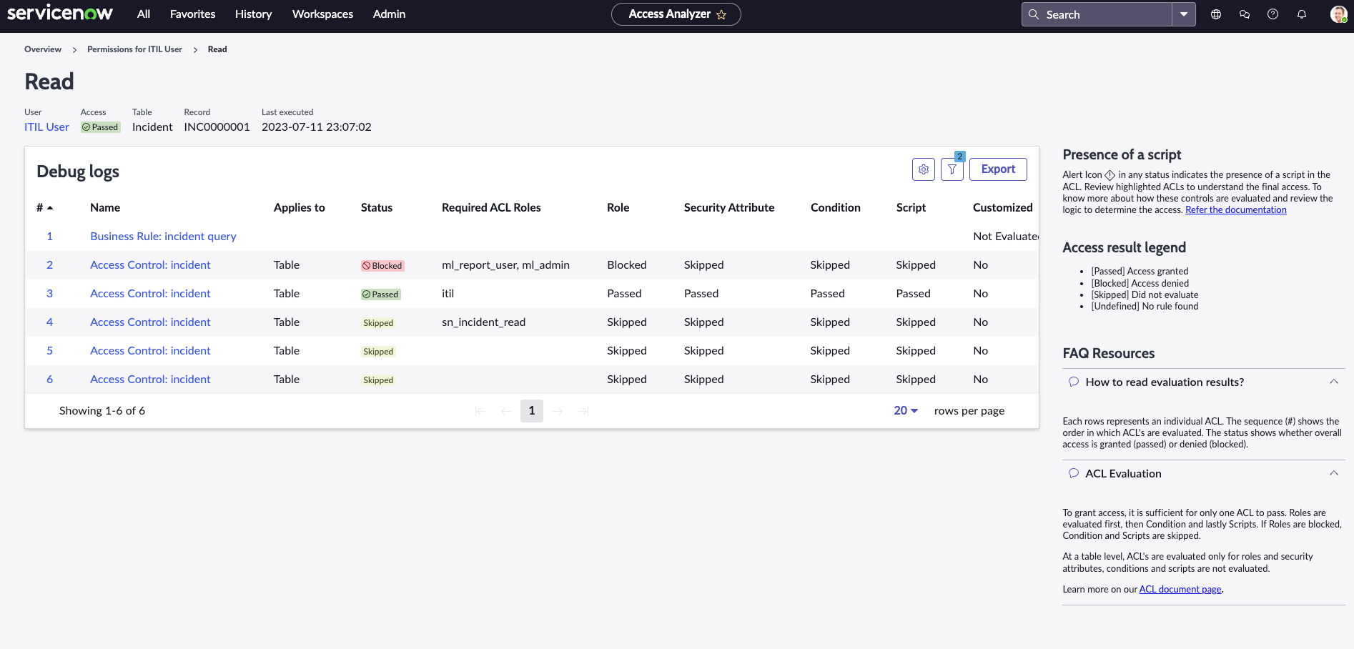Viewport: 1354px width, 649px height.
Task: Open the Favorites menu
Action: coord(193,14)
